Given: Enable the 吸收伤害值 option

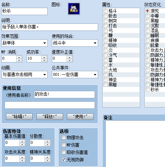Looking at the screenshot, I should pos(63,152).
